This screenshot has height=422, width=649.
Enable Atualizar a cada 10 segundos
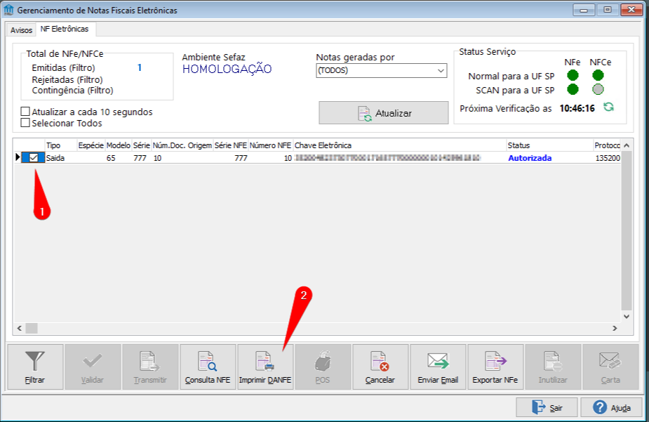pos(25,112)
